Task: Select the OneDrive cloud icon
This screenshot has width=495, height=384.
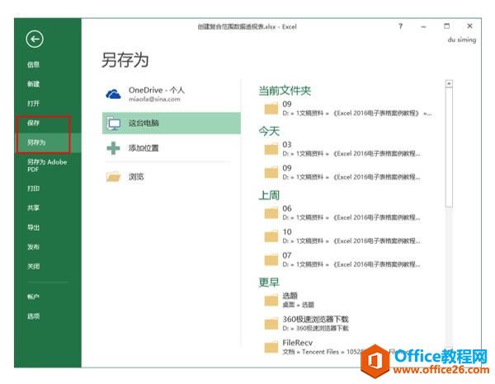Action: [113, 94]
